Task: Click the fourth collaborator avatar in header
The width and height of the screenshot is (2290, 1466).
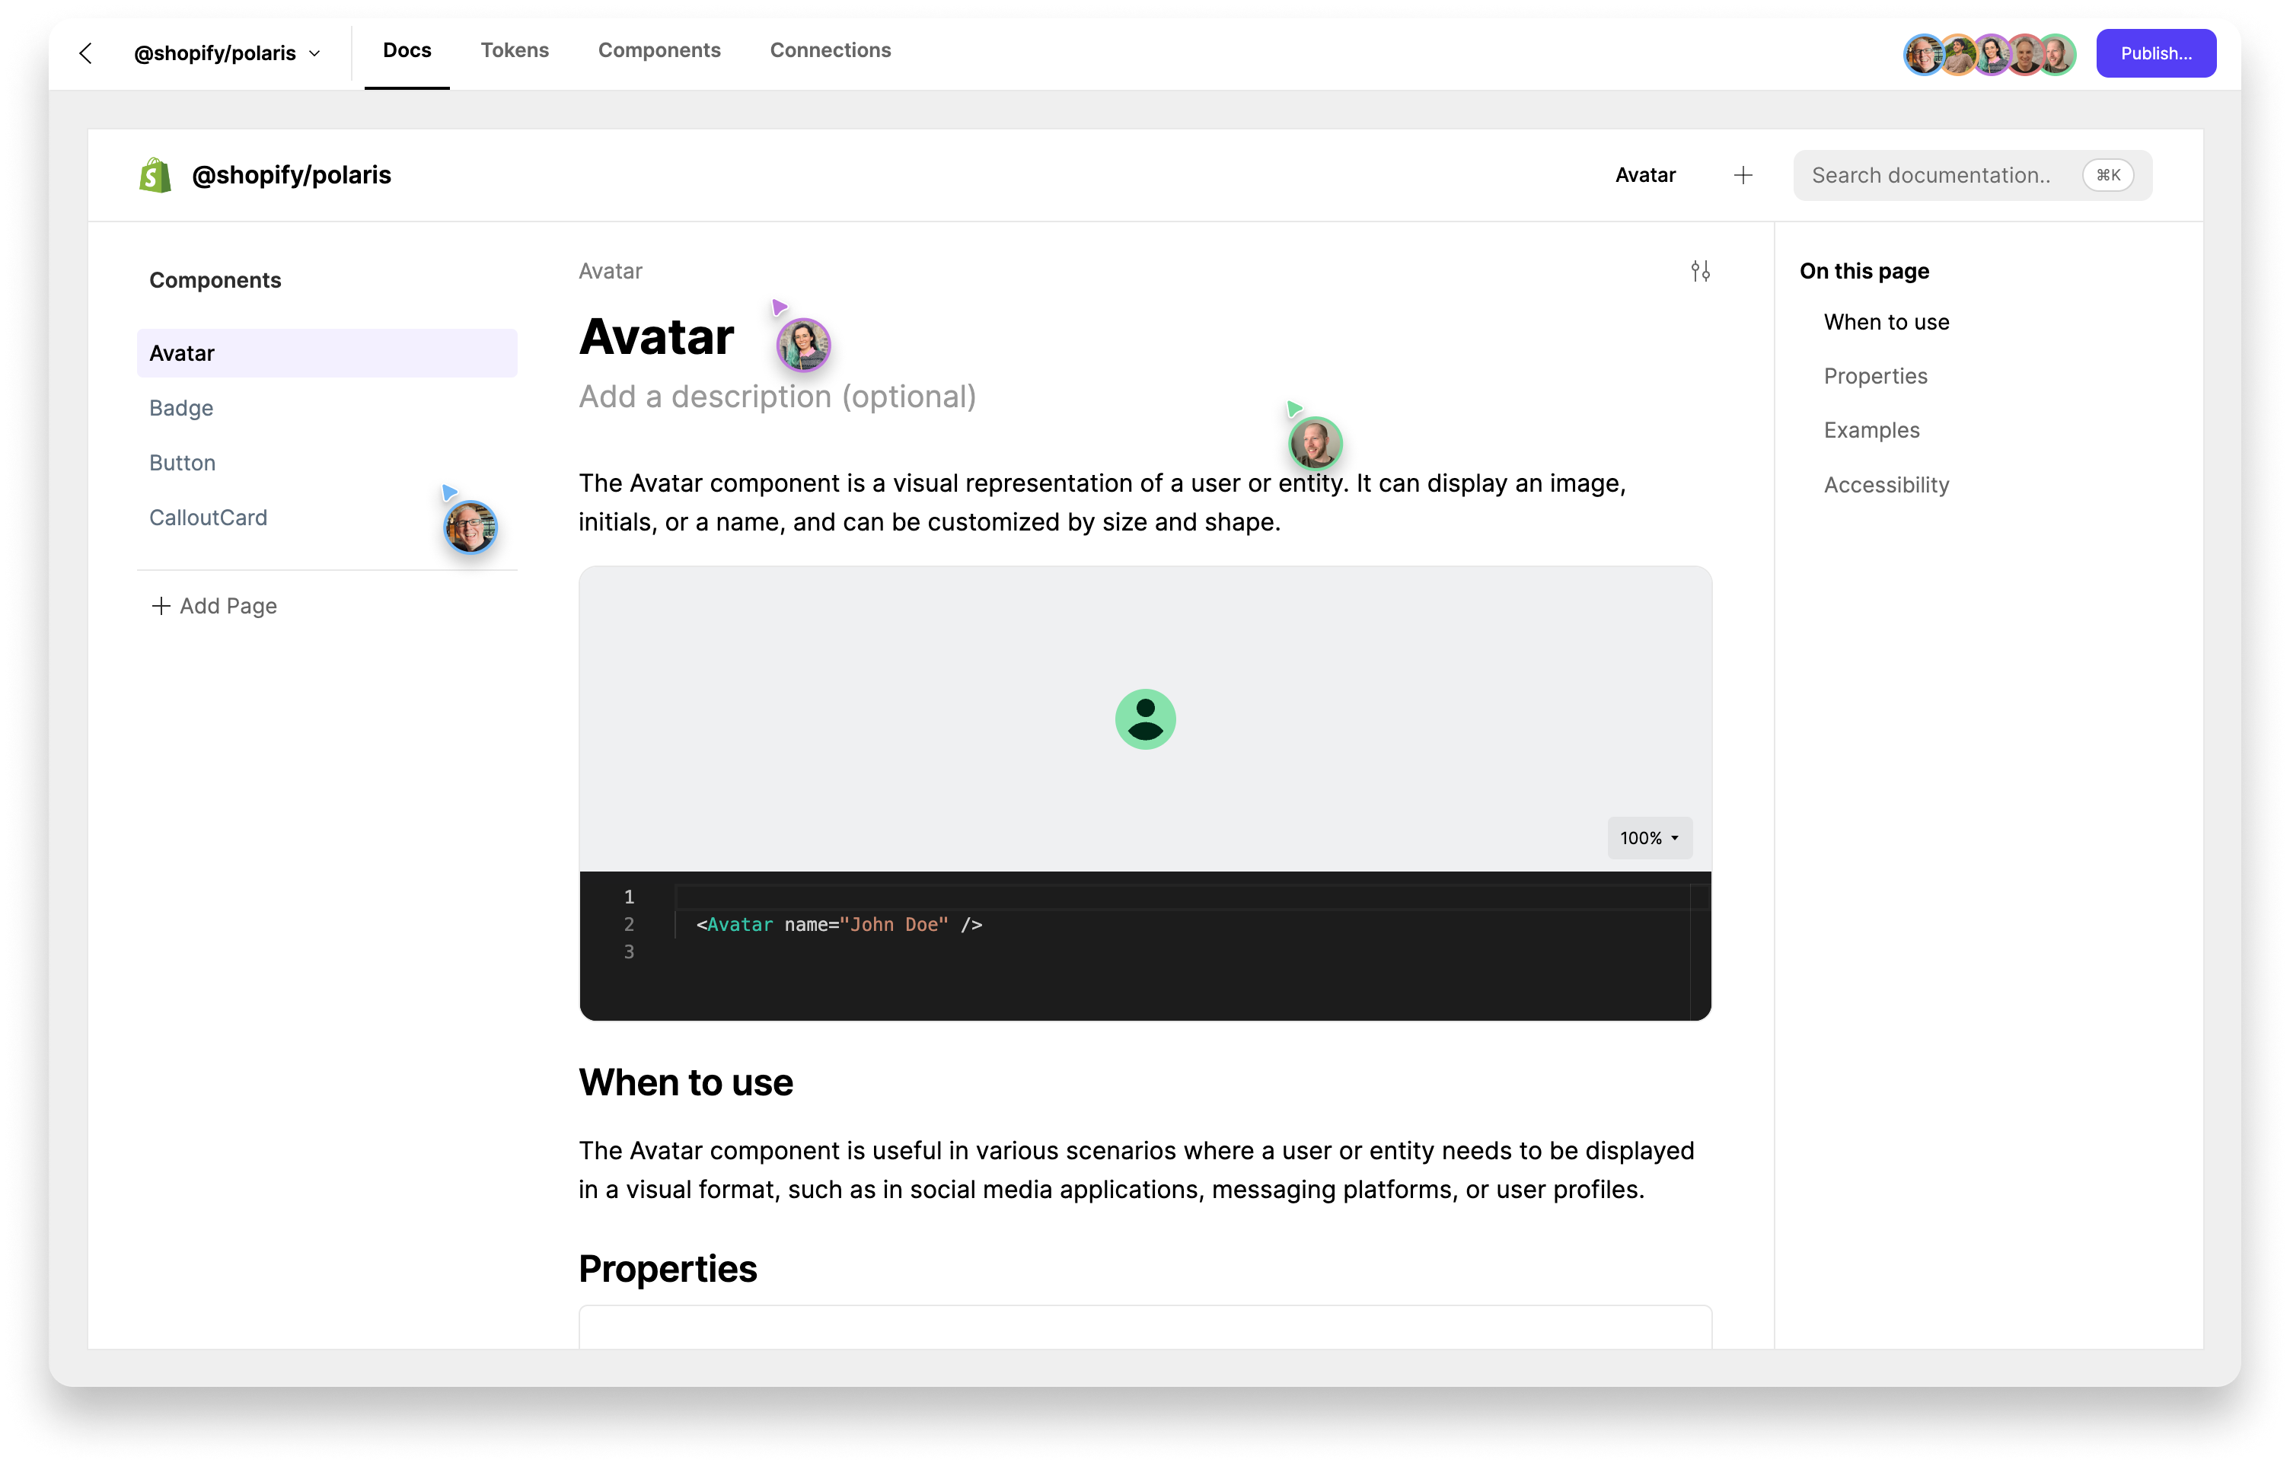Action: pyautogui.click(x=2024, y=54)
